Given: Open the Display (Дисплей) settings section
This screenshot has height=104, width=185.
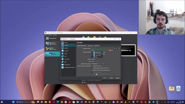Looking at the screenshot, I should pos(69,48).
